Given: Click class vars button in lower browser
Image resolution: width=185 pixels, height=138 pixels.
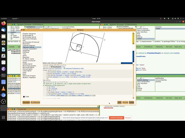Looking at the screenshot, I should [x=178, y=98].
